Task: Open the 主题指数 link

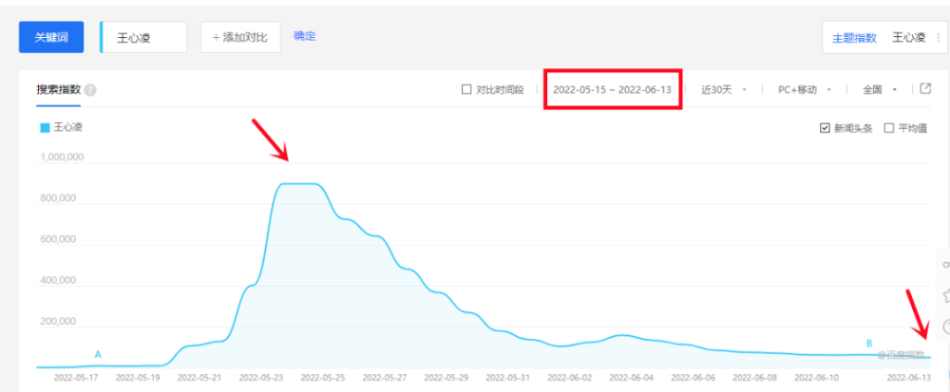Action: point(854,38)
